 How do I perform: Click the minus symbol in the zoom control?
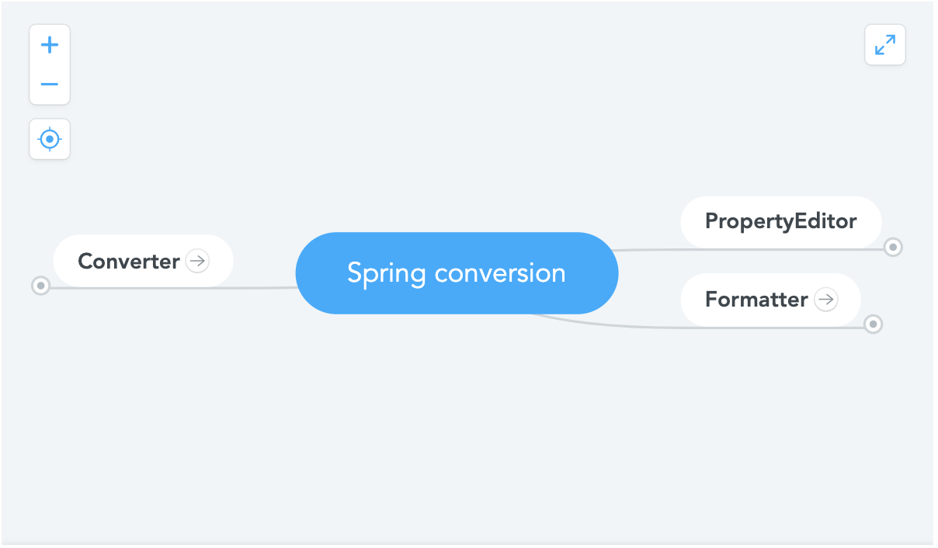point(50,84)
